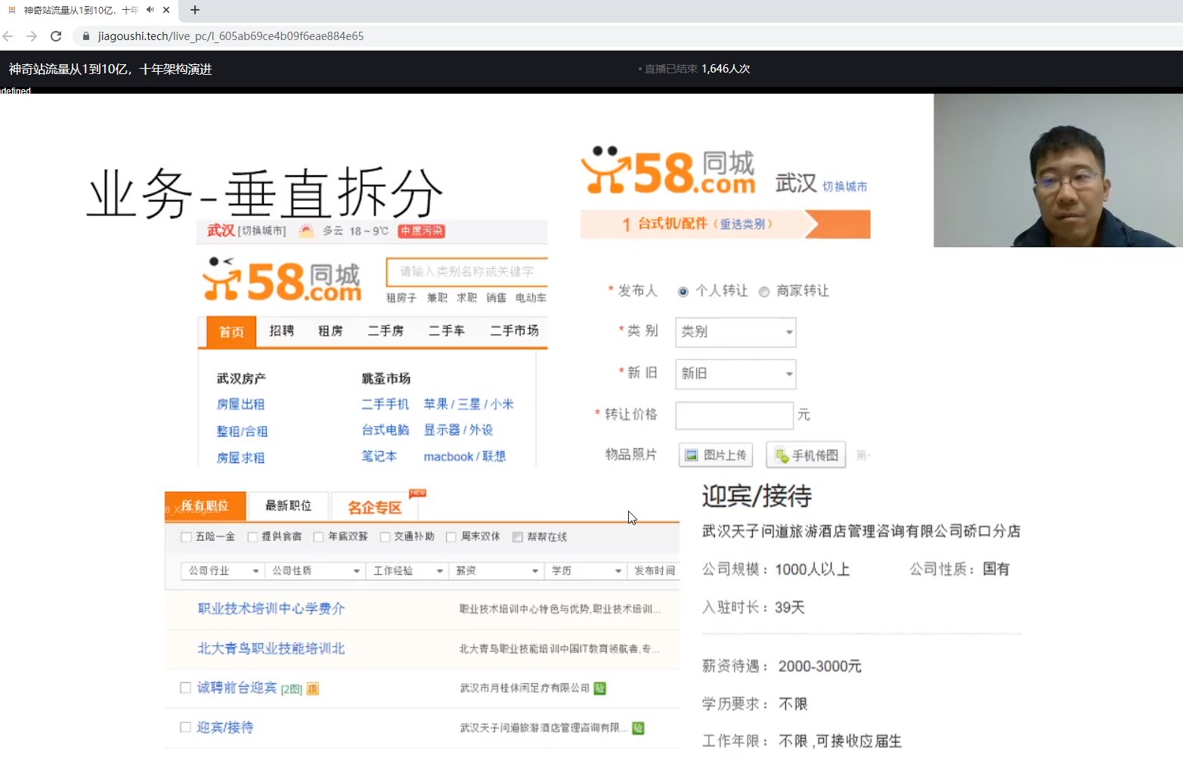
Task: Click inside the 转让价格 input field
Action: (x=733, y=416)
